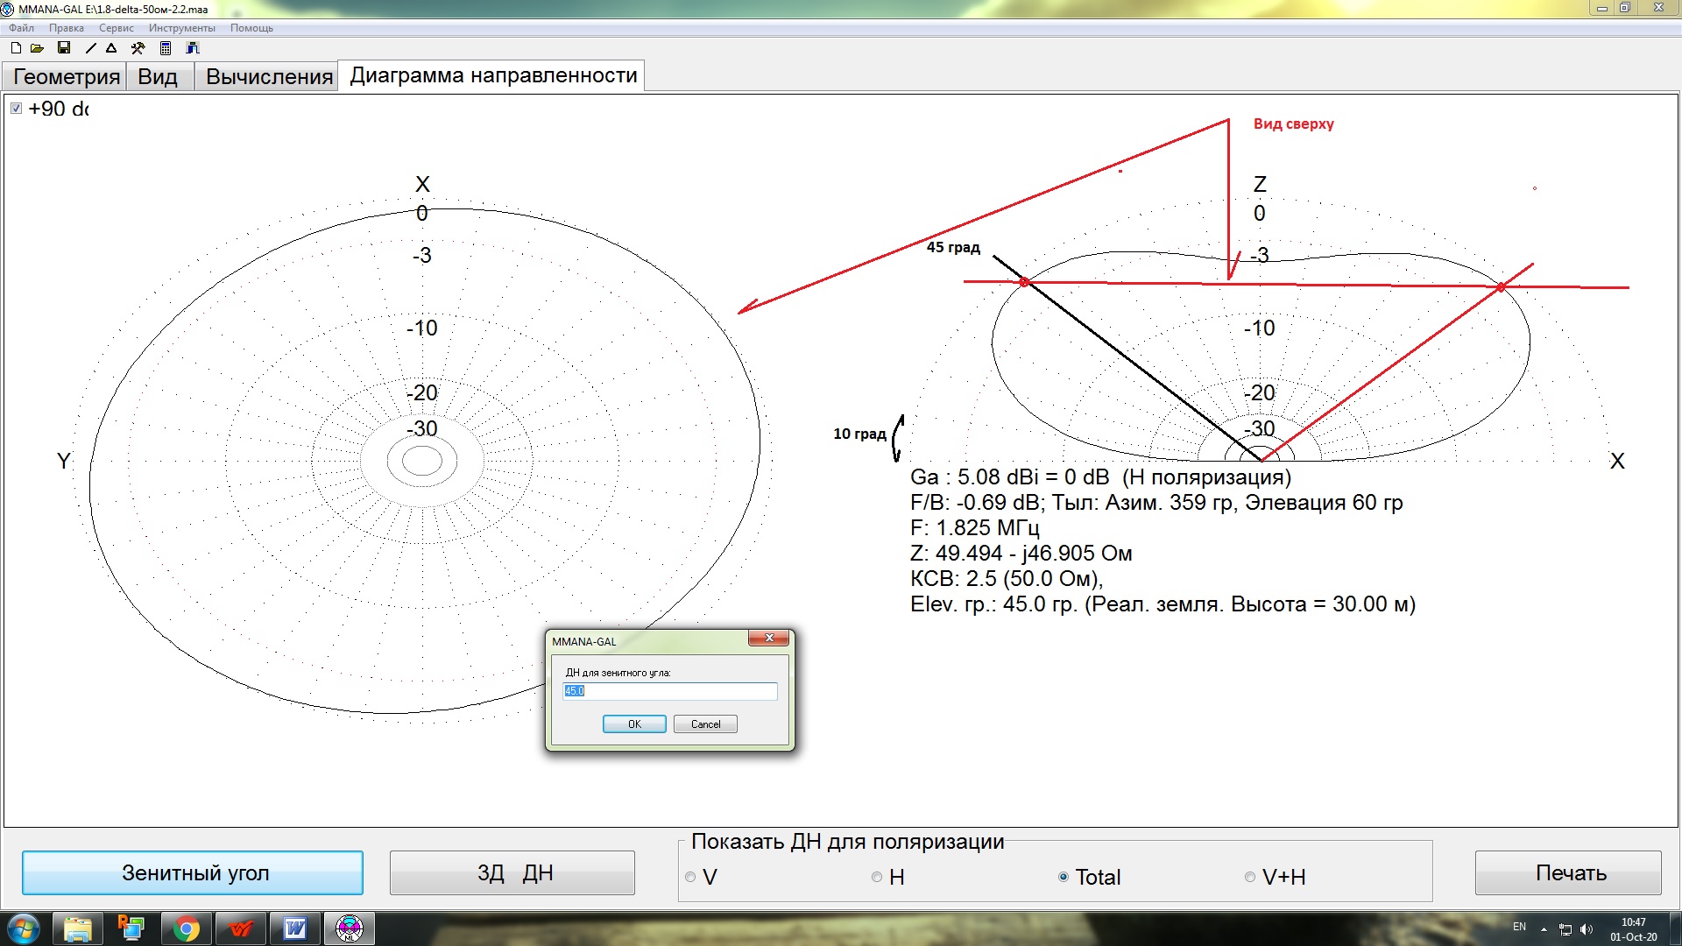Click the MMANA-GAL taskbar icon
The image size is (1682, 946).
(x=350, y=928)
